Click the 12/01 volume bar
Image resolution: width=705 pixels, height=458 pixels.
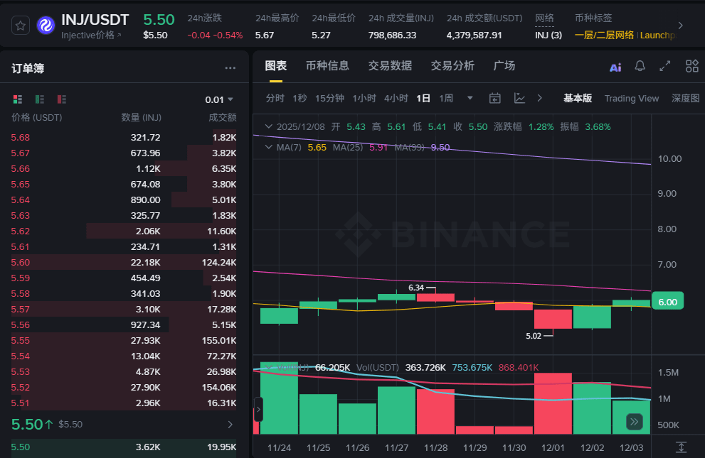tap(553, 403)
